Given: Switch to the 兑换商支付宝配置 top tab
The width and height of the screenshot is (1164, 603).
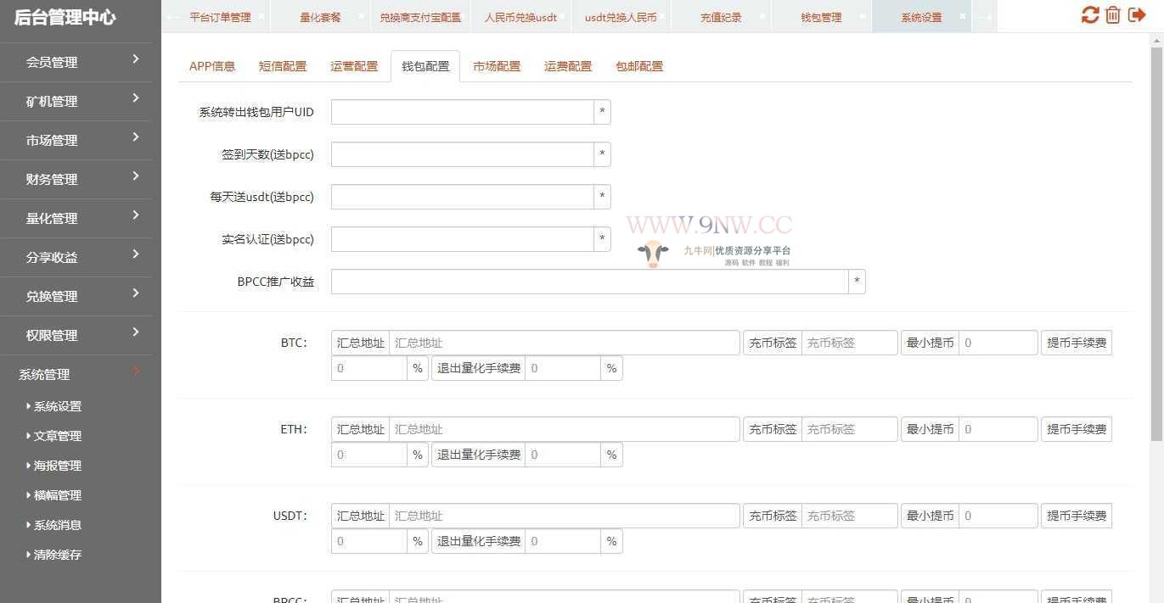Looking at the screenshot, I should tap(420, 17).
